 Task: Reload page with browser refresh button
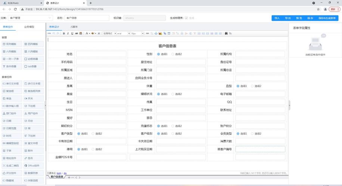click(15, 9)
